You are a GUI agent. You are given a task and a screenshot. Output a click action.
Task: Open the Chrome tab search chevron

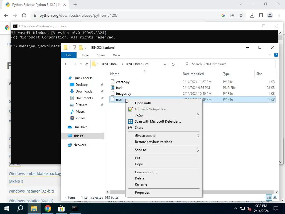240,4
